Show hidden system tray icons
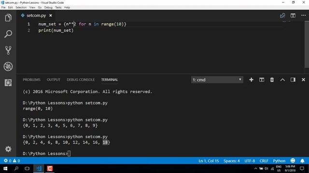The width and height of the screenshot is (309, 173). [255, 169]
